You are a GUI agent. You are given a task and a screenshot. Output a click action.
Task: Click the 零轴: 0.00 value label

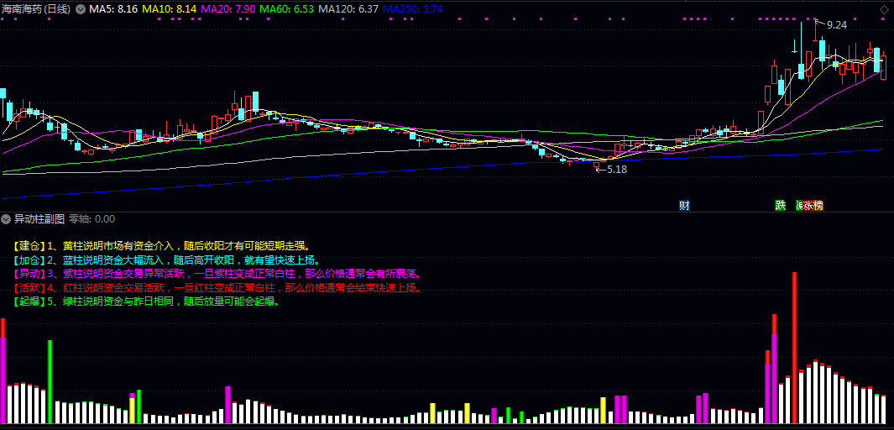(x=91, y=218)
